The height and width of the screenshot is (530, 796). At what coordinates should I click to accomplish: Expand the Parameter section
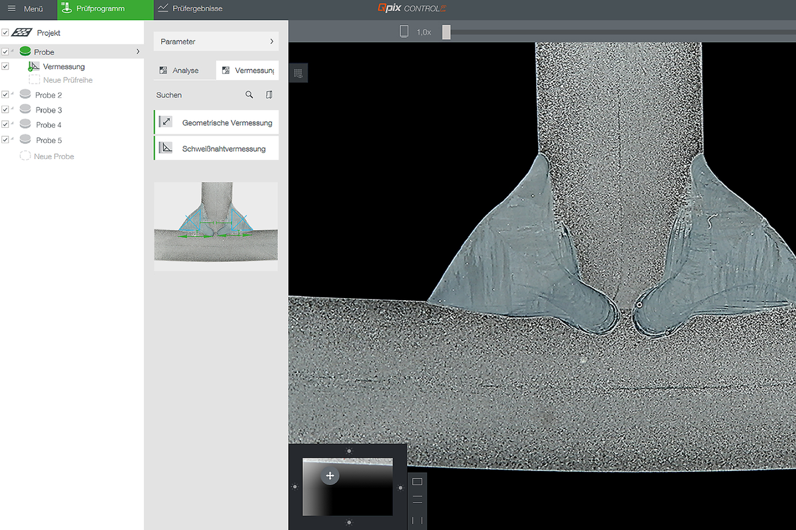click(216, 41)
